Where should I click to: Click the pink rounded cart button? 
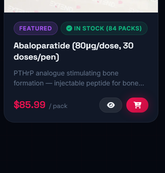(x=137, y=105)
